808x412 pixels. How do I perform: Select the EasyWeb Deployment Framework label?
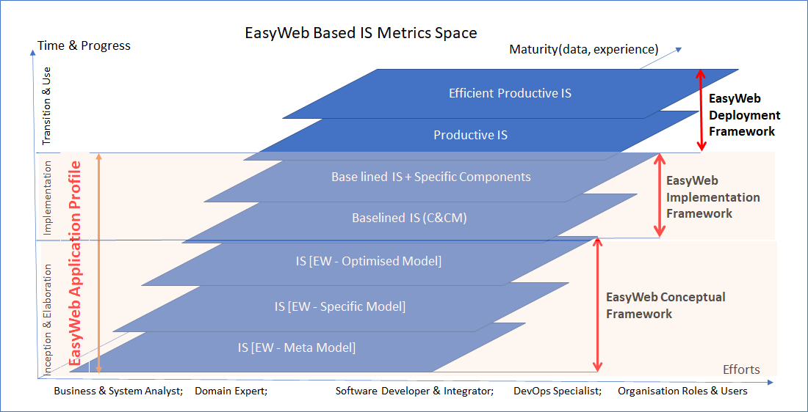(743, 114)
